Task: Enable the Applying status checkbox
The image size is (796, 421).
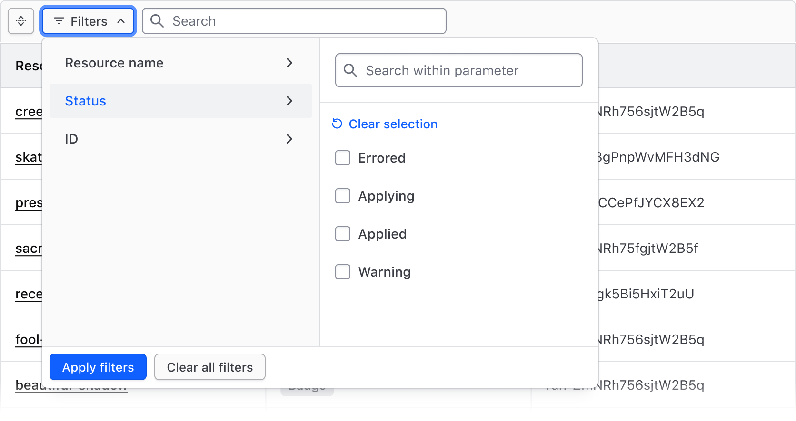Action: [x=343, y=196]
